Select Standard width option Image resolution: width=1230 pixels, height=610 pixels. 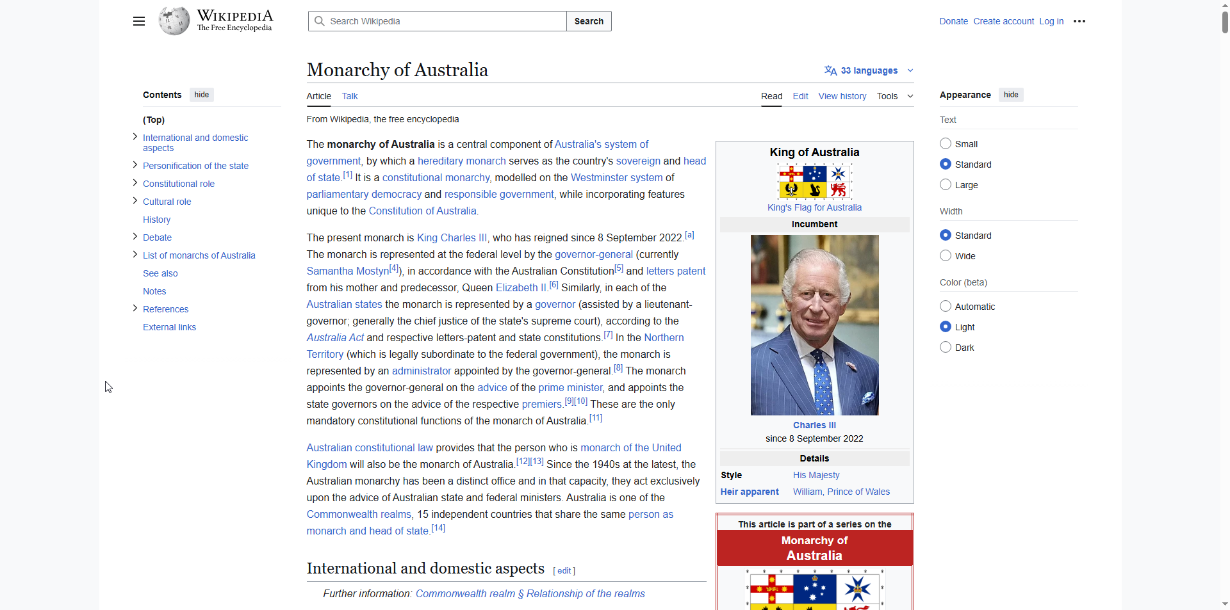coord(946,235)
